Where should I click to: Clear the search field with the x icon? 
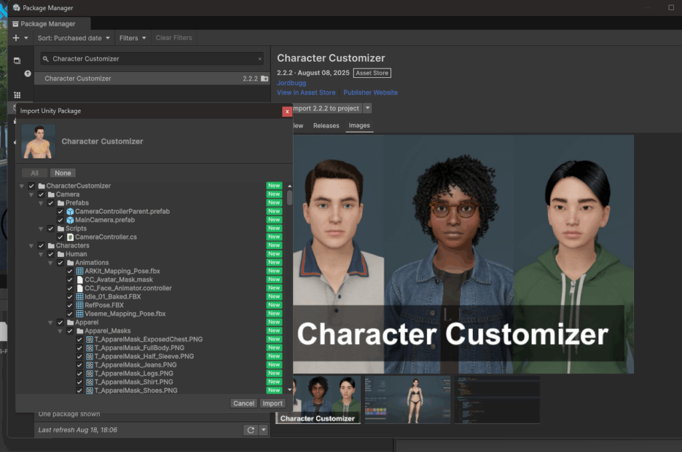[260, 59]
